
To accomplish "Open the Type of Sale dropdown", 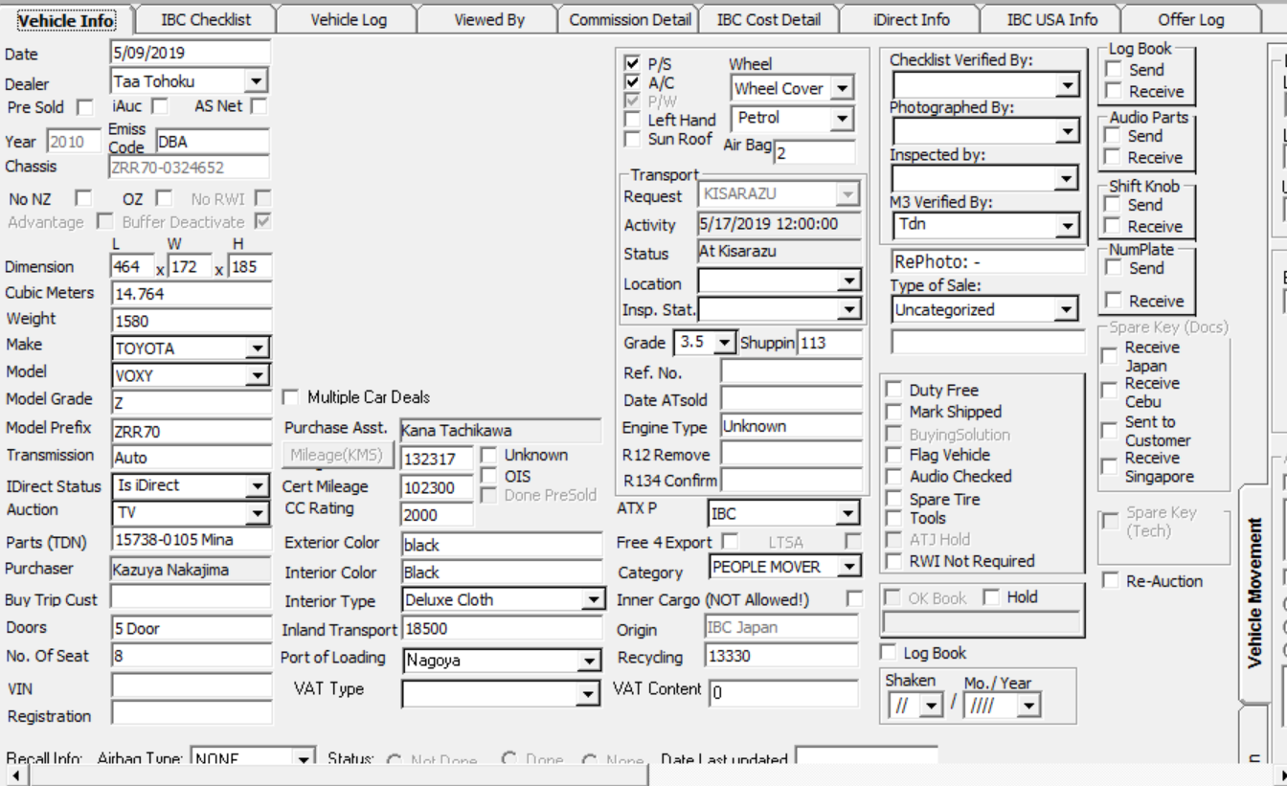I will pos(1066,310).
